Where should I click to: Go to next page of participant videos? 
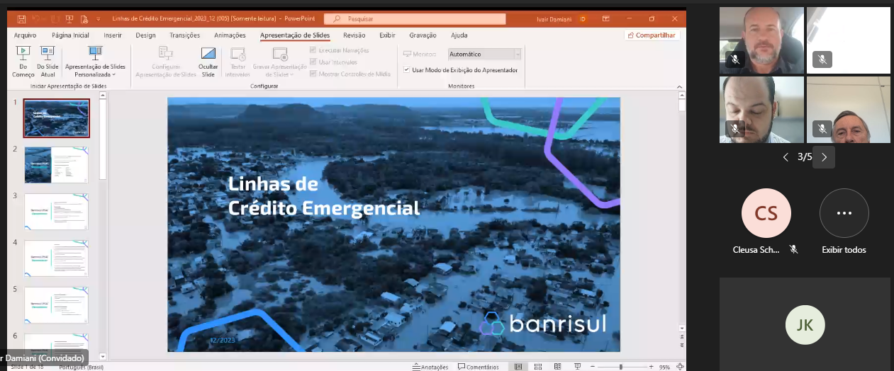[824, 157]
